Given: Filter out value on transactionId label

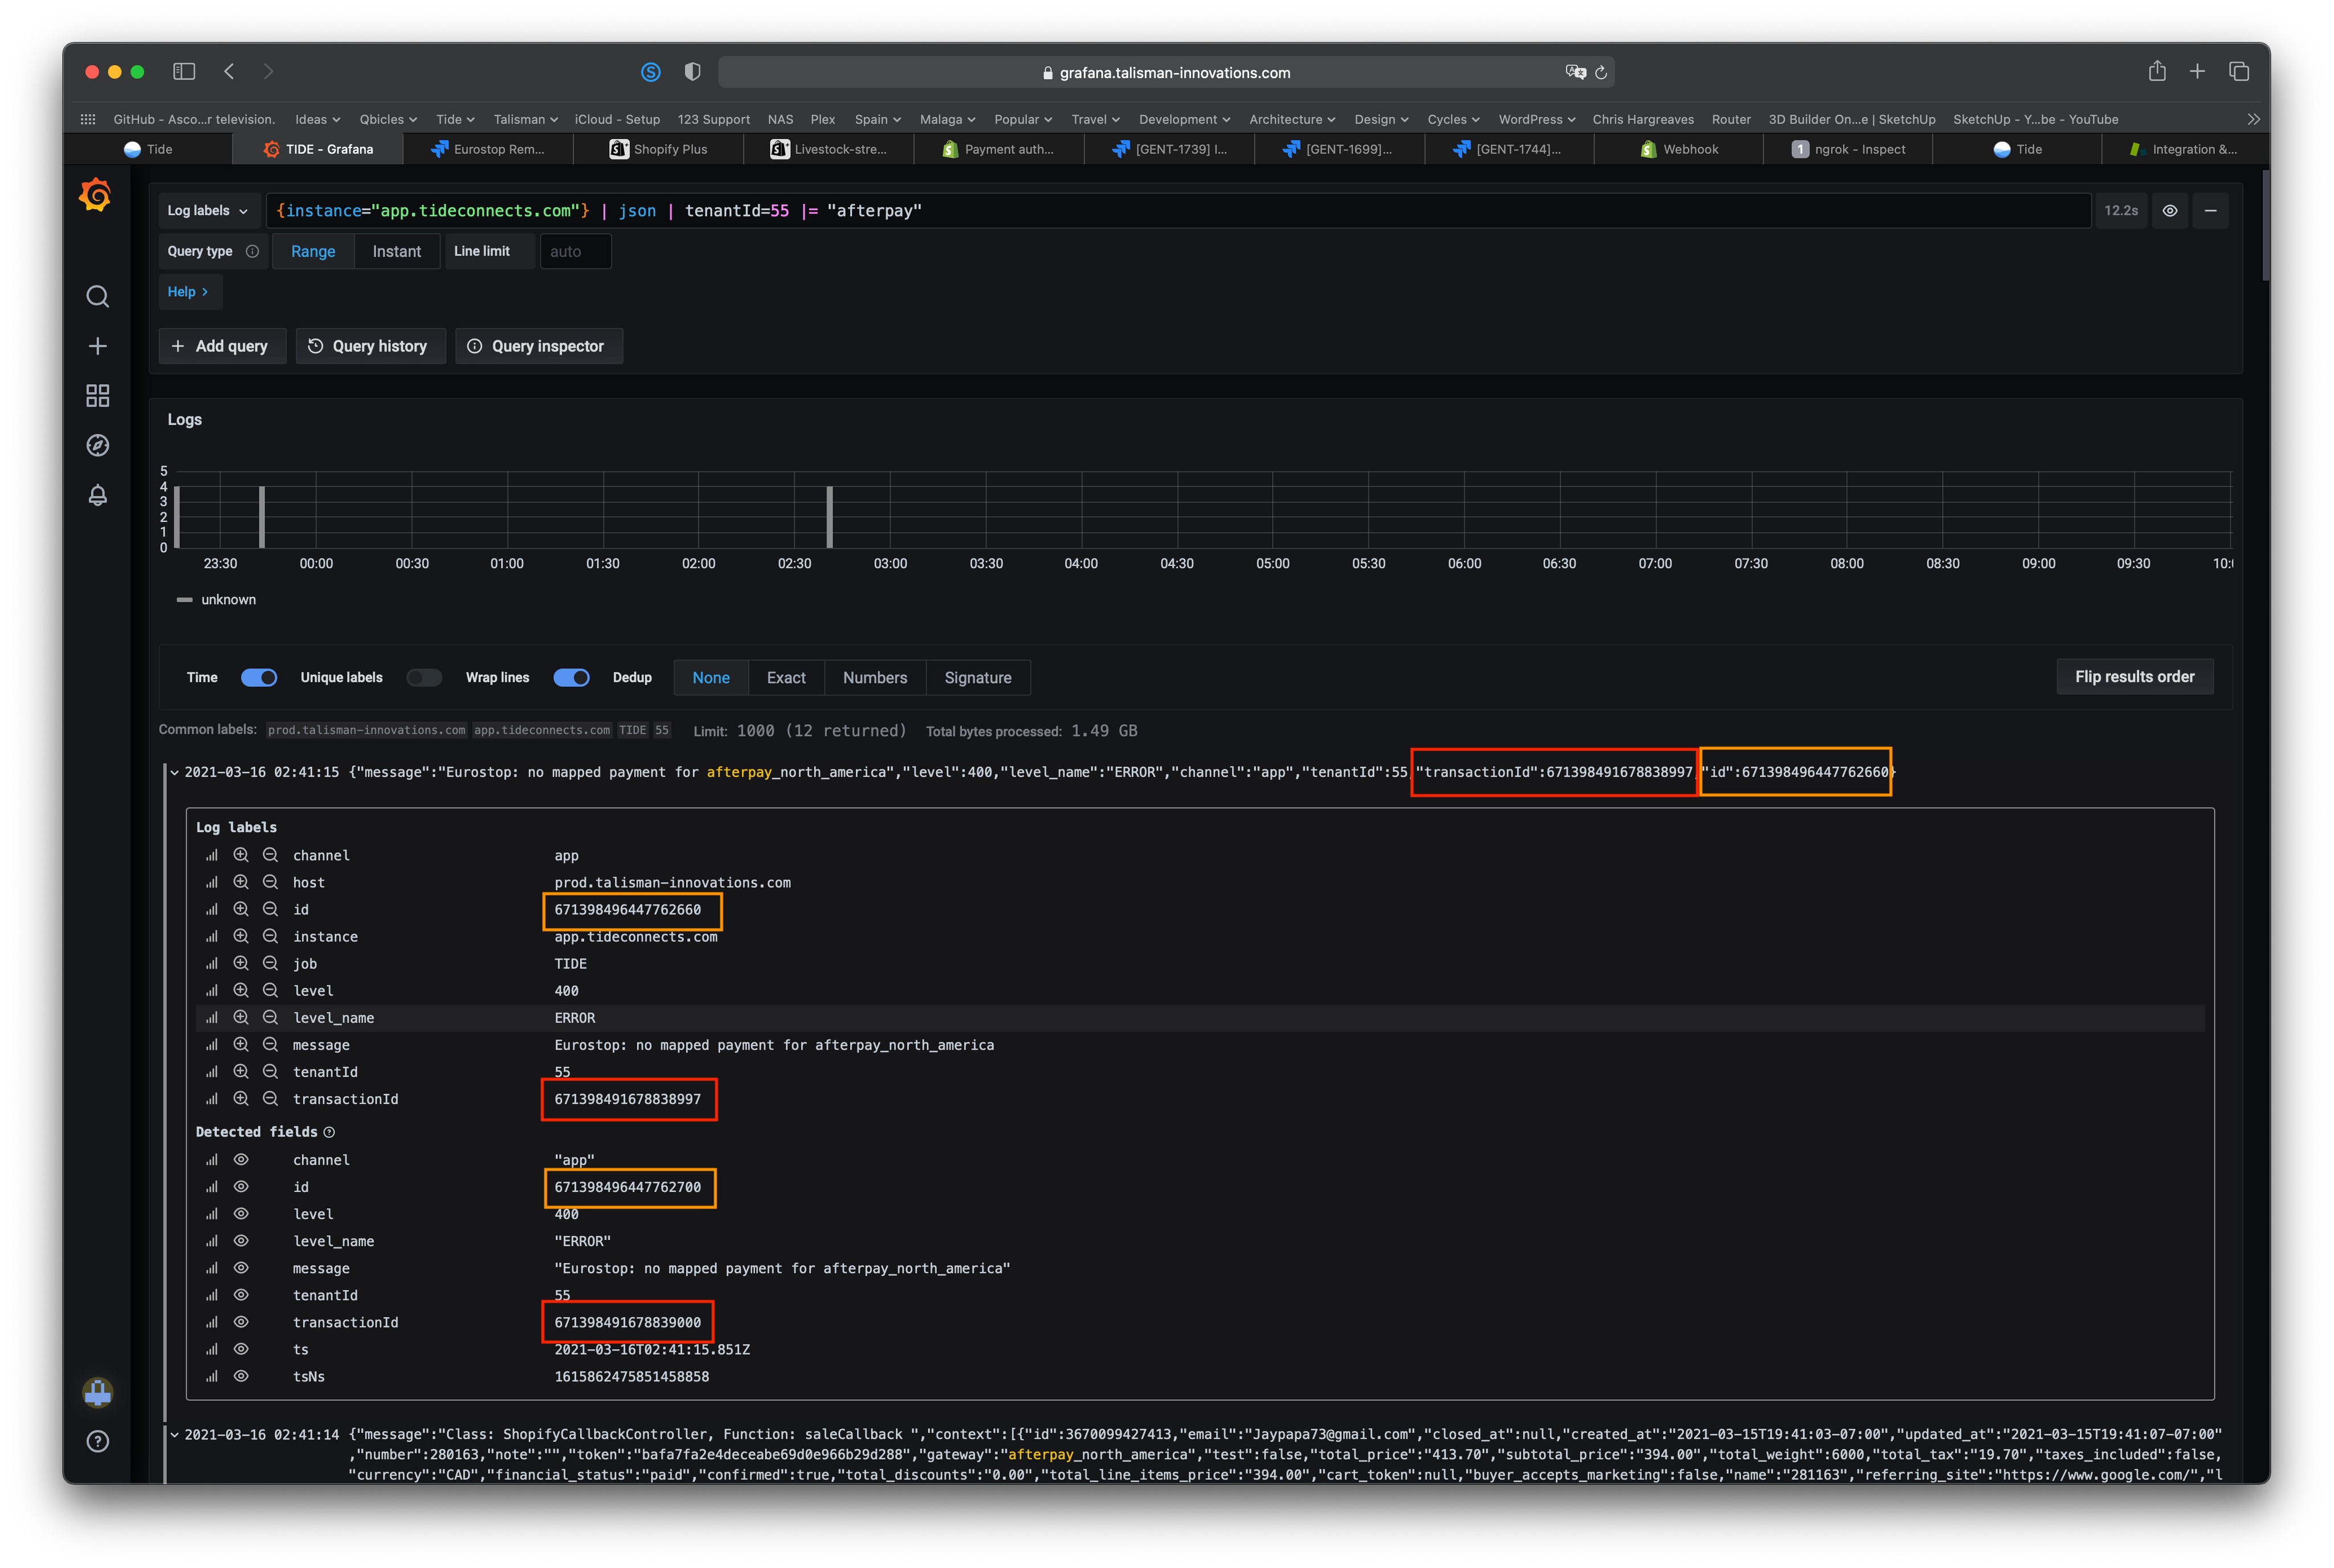Looking at the screenshot, I should 270,1098.
